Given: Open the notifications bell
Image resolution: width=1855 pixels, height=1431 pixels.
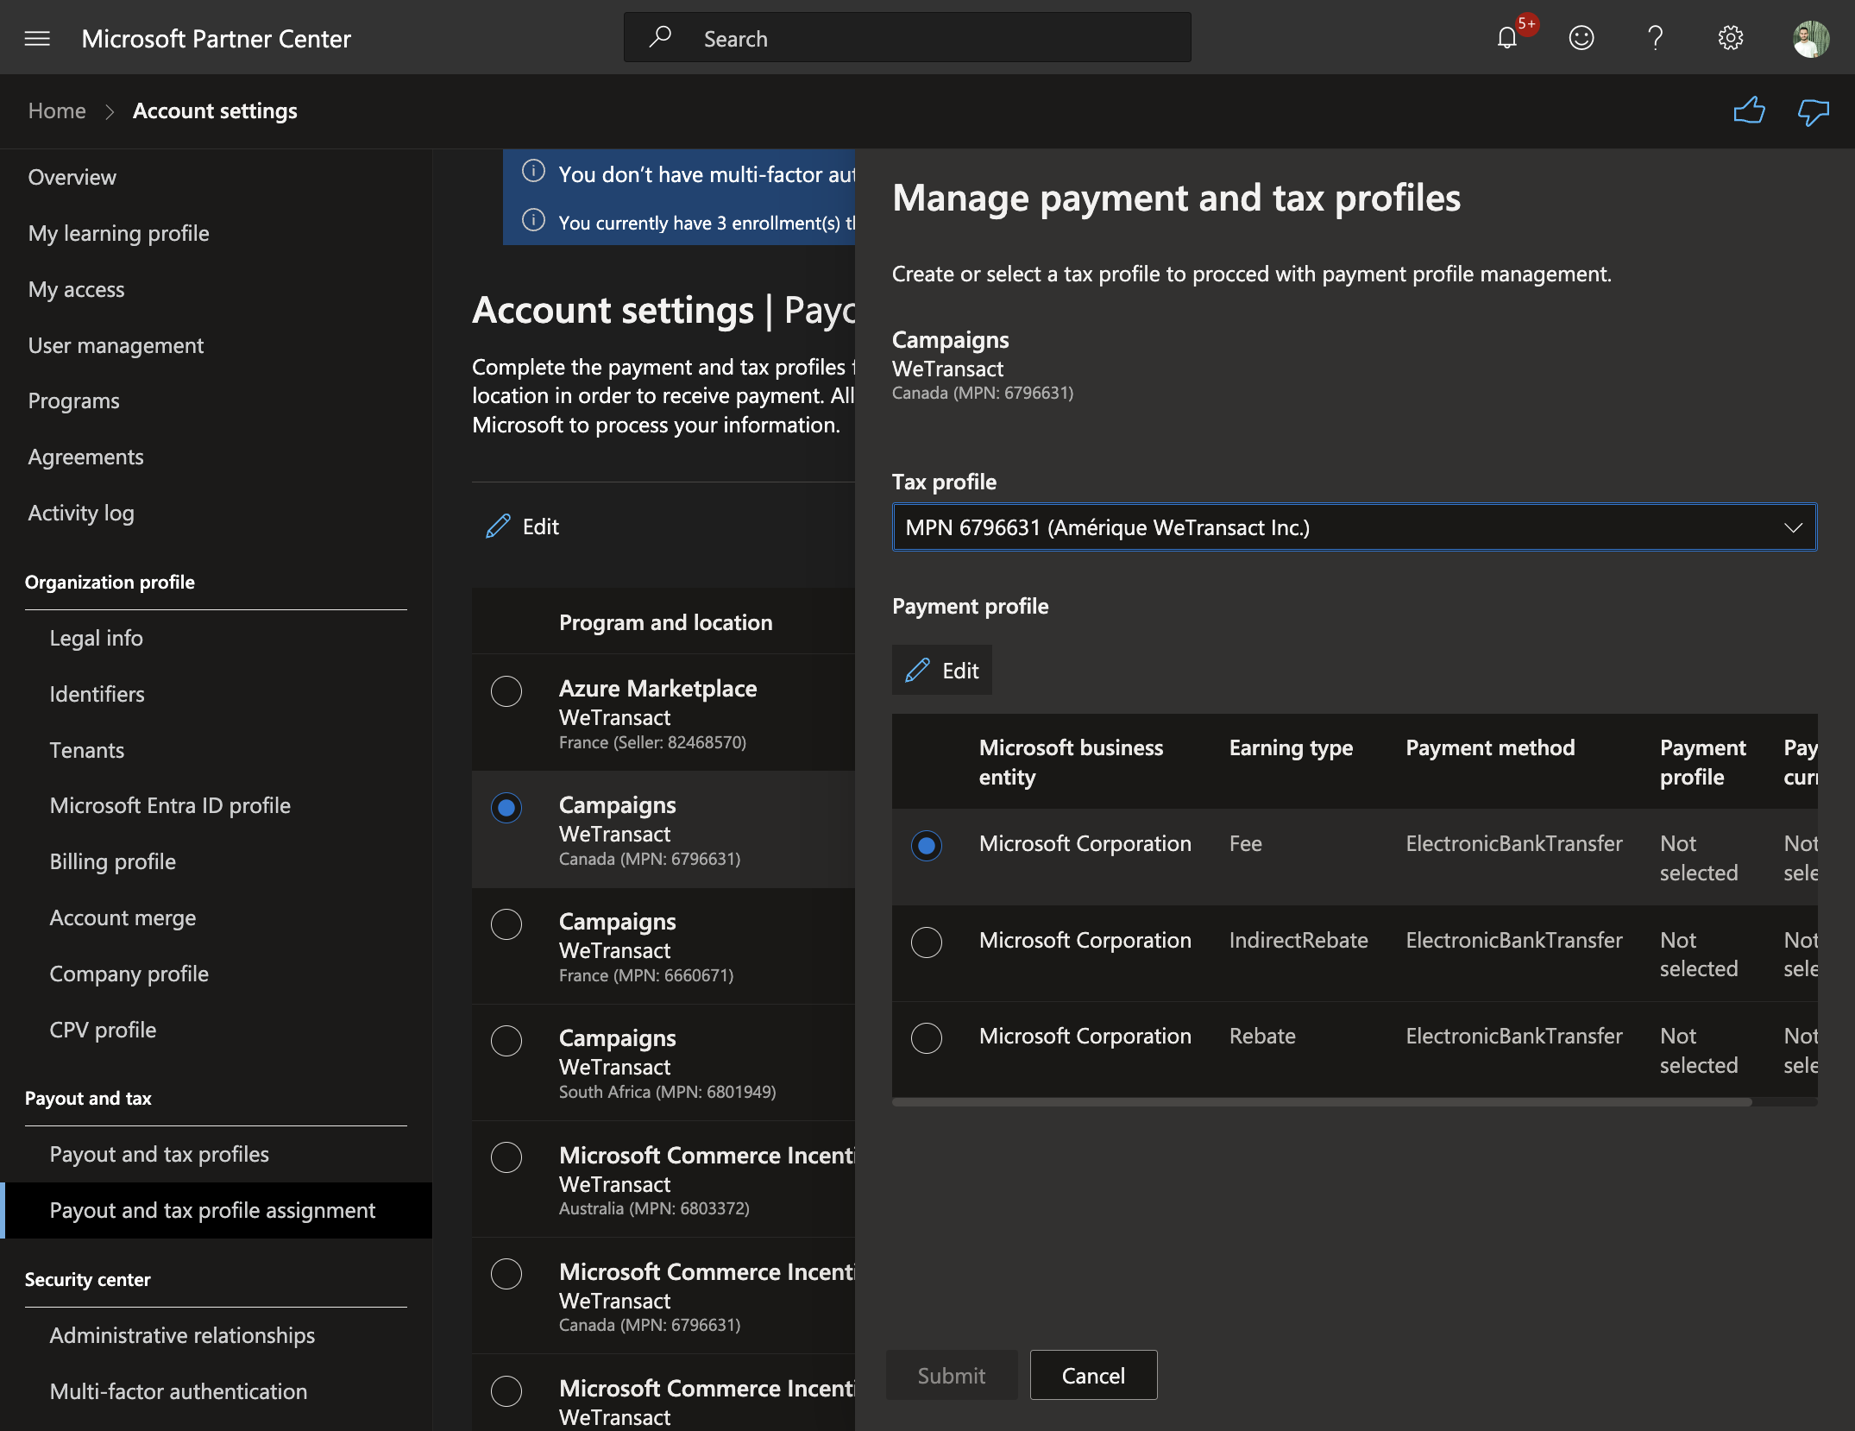Looking at the screenshot, I should pyautogui.click(x=1506, y=38).
